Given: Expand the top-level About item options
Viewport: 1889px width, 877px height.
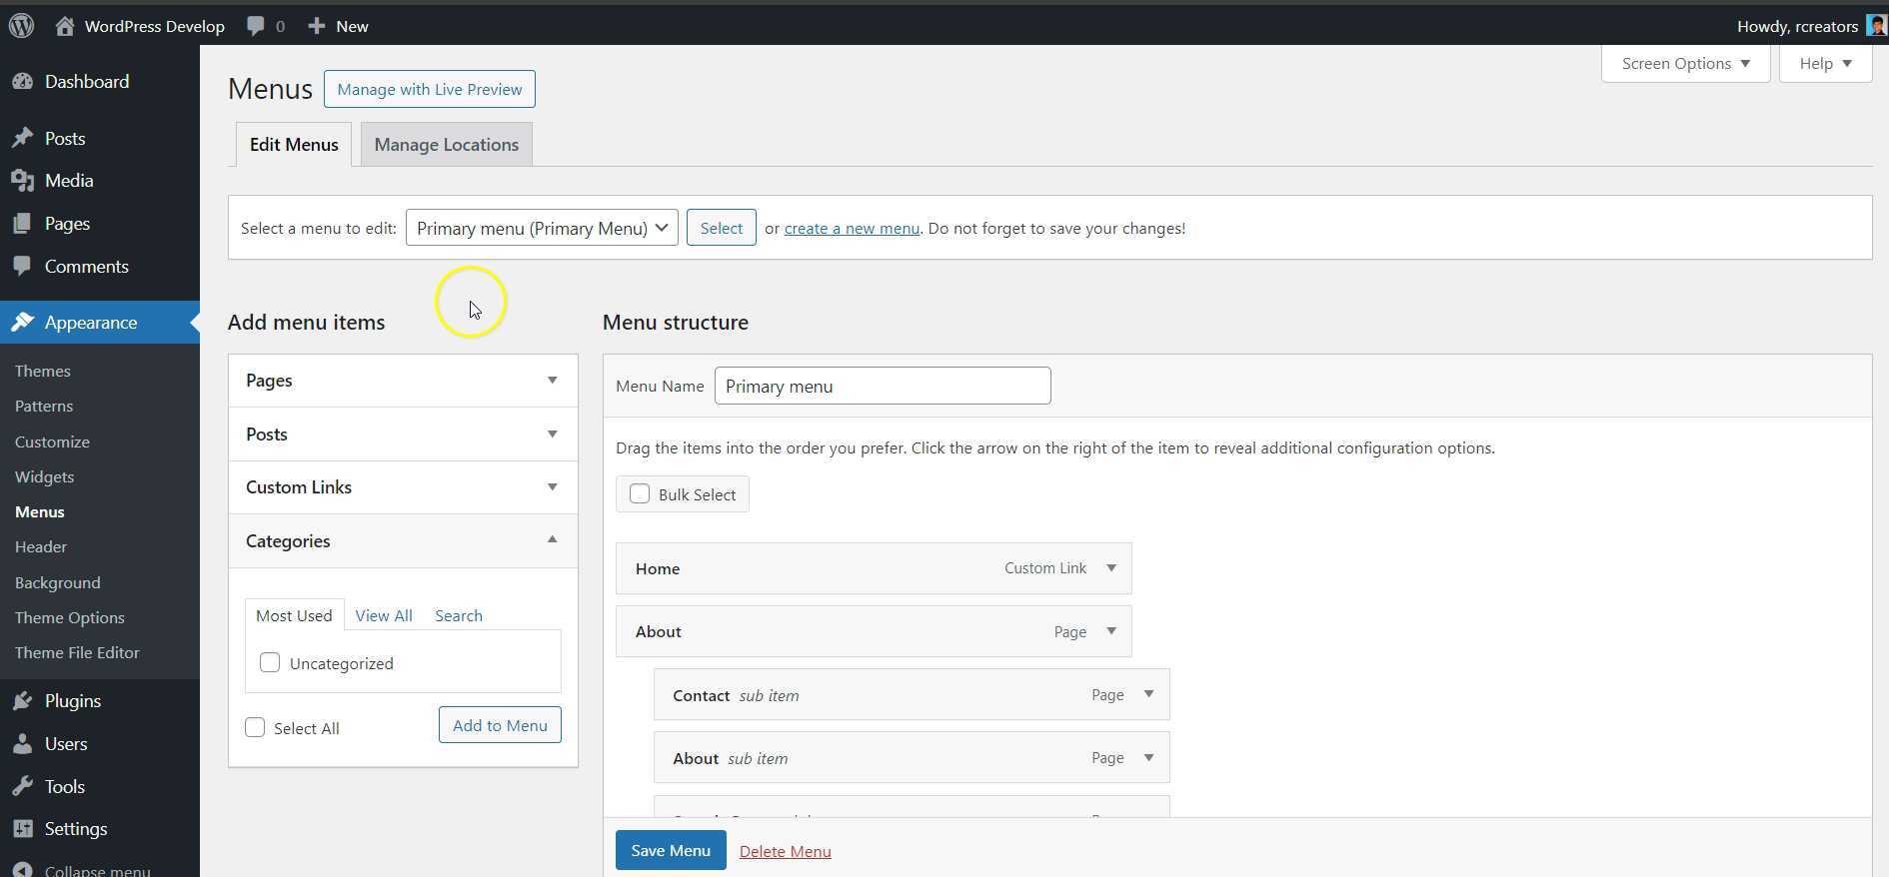Looking at the screenshot, I should pyautogui.click(x=1110, y=631).
